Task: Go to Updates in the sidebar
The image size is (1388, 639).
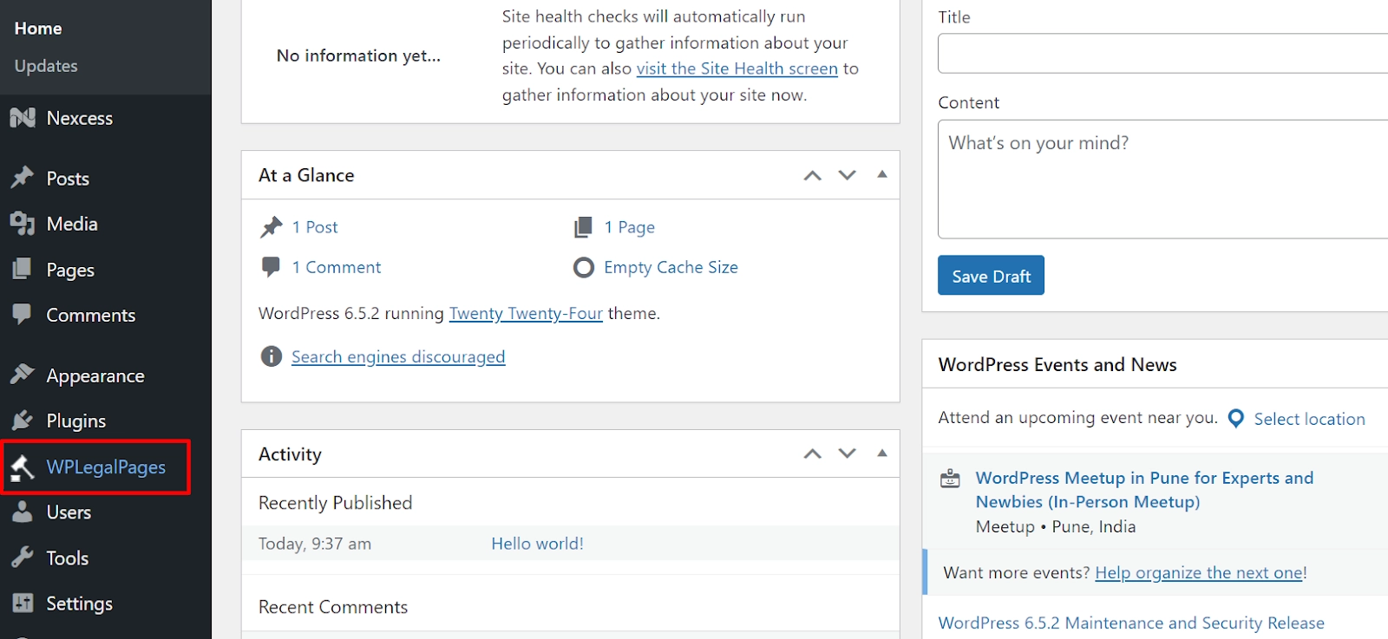Action: pos(46,66)
